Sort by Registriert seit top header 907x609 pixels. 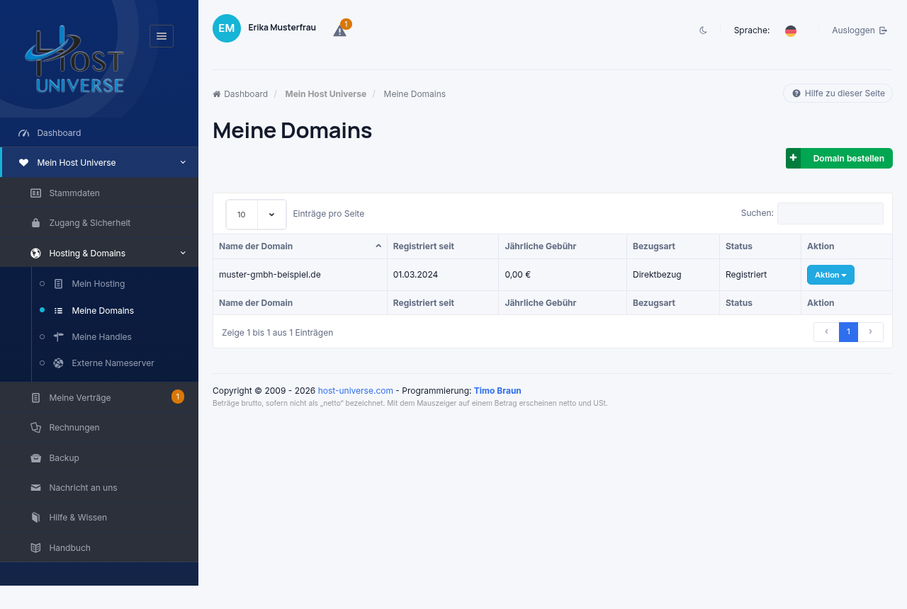pyautogui.click(x=442, y=246)
